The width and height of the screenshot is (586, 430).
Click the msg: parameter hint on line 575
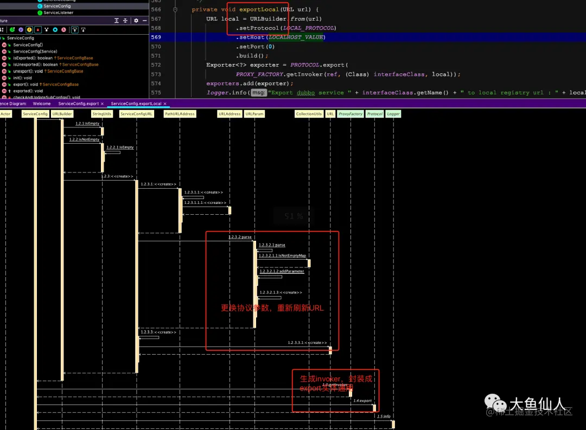coord(258,93)
